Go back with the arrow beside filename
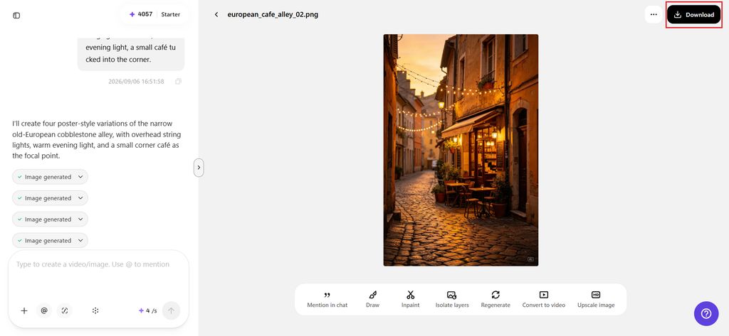This screenshot has height=336, width=729. (216, 14)
